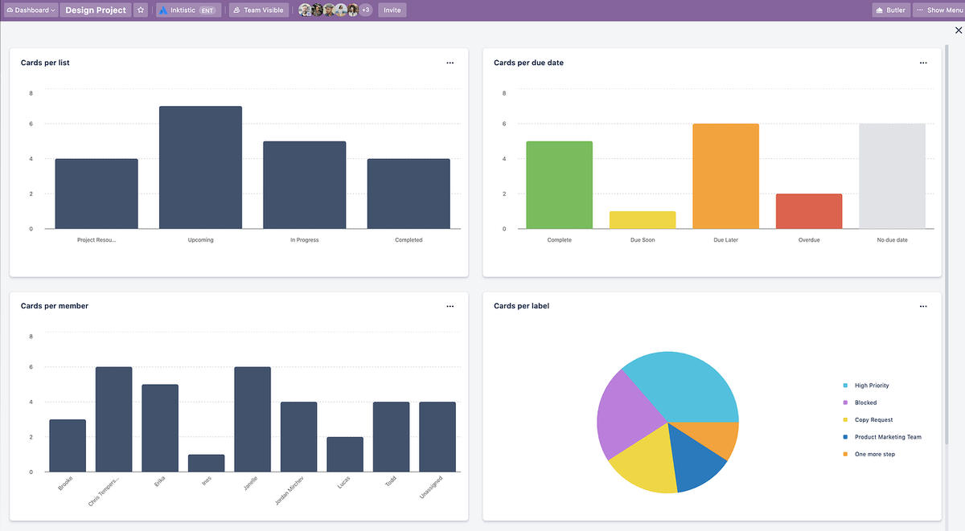Click the Blocked purple legend entry

[x=865, y=402]
